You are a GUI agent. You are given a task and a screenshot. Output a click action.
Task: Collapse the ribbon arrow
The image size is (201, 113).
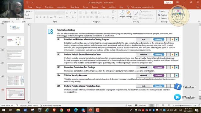point(199,22)
